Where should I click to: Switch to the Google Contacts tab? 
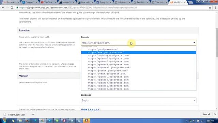click(x=30, y=2)
